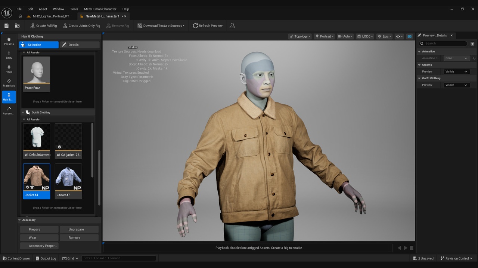478x268 pixels.
Task: Click the Accessory Properties button
Action: [39, 246]
